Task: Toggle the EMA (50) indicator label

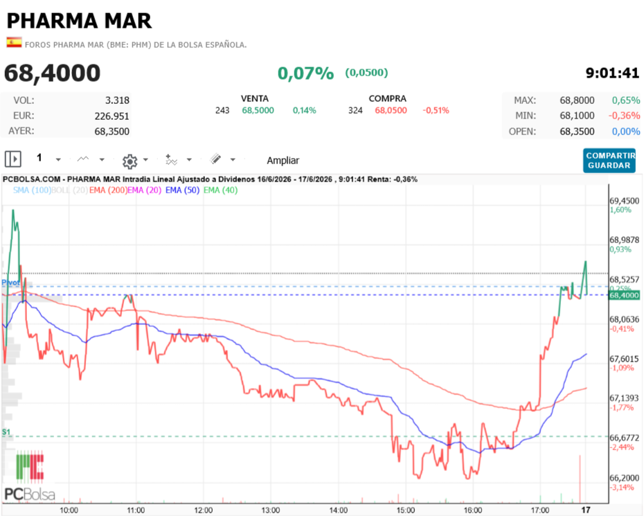Action: pos(182,190)
